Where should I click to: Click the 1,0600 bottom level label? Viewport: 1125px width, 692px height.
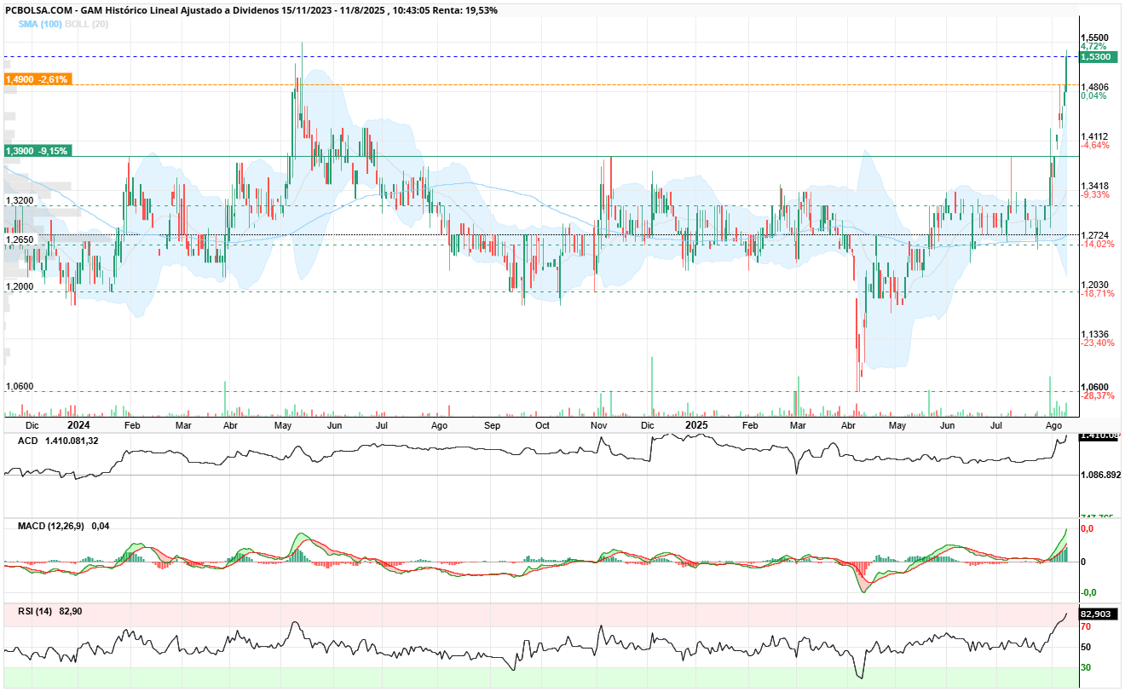tap(20, 386)
